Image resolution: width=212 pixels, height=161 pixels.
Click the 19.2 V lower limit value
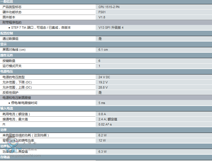click(x=103, y=82)
